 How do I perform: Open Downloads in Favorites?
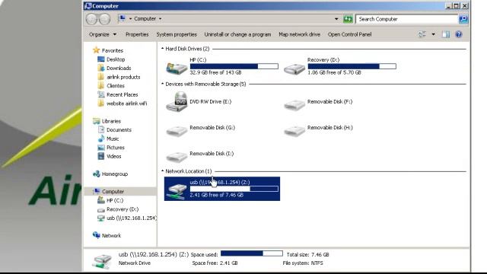[x=119, y=68]
